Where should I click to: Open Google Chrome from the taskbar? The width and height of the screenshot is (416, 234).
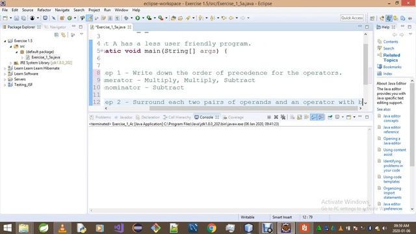[x=211, y=228]
